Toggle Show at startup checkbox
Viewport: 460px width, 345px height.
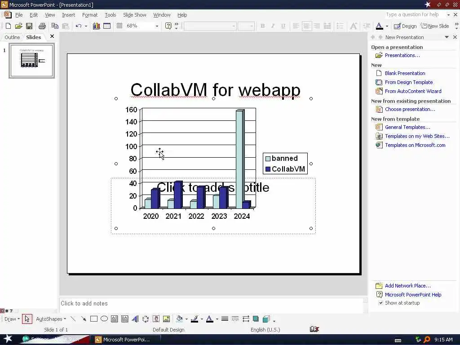click(380, 303)
